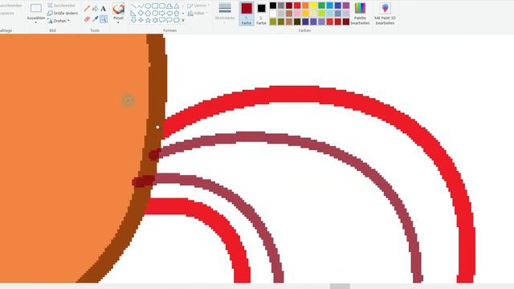The width and height of the screenshot is (514, 289).
Task: Choose the straight line shape
Action: pos(133,6)
